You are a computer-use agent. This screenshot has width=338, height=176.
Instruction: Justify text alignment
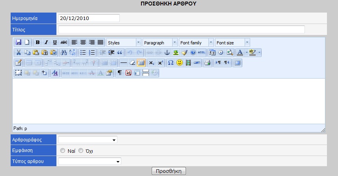100,42
